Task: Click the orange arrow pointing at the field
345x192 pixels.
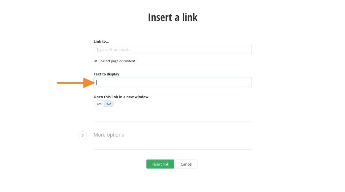Action: (76, 83)
